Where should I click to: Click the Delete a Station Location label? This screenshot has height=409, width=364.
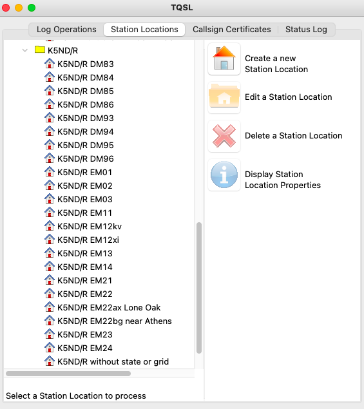tap(294, 136)
